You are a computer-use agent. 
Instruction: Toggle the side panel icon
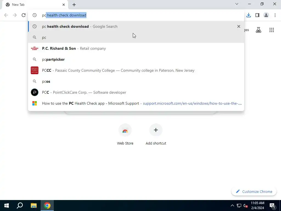pyautogui.click(x=257, y=15)
